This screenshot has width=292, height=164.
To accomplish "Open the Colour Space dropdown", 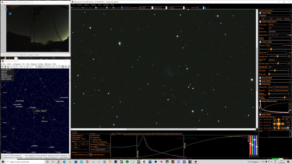I will point(280,25).
